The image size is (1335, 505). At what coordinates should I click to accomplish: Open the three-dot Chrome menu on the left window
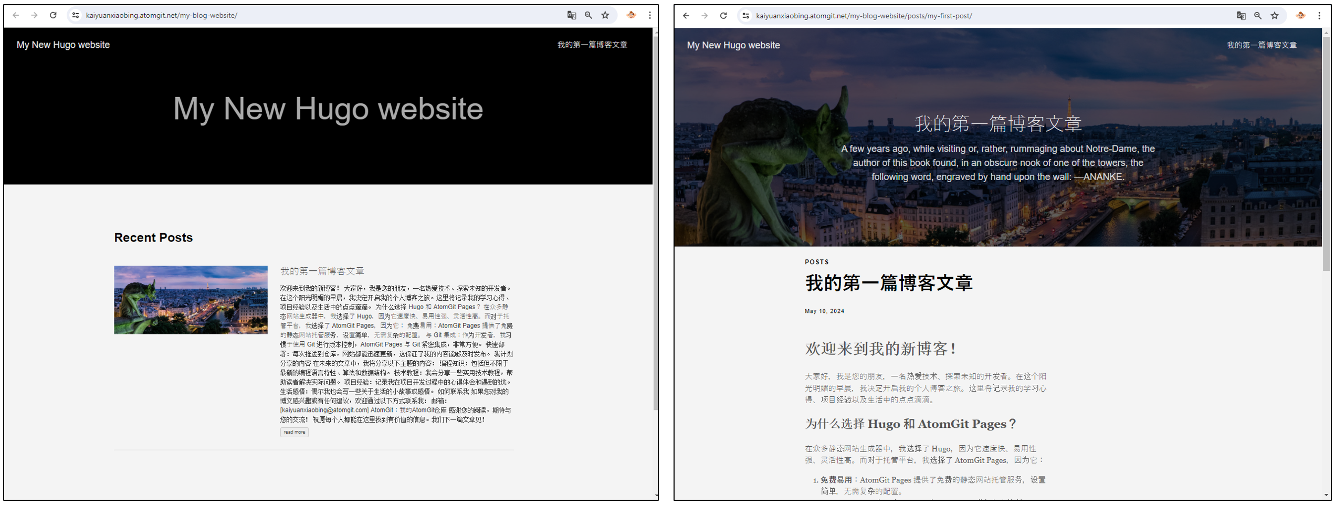[x=650, y=16]
